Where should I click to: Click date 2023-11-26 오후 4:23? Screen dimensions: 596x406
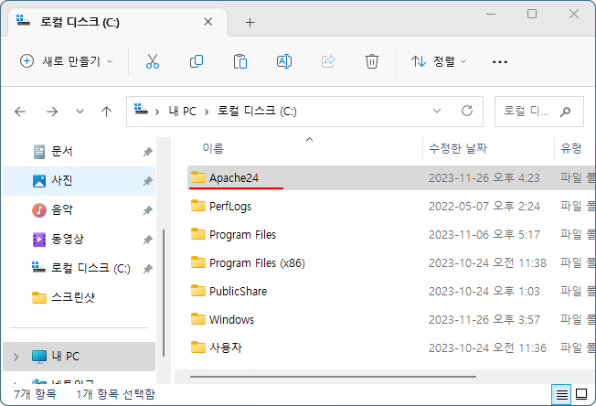tap(484, 178)
